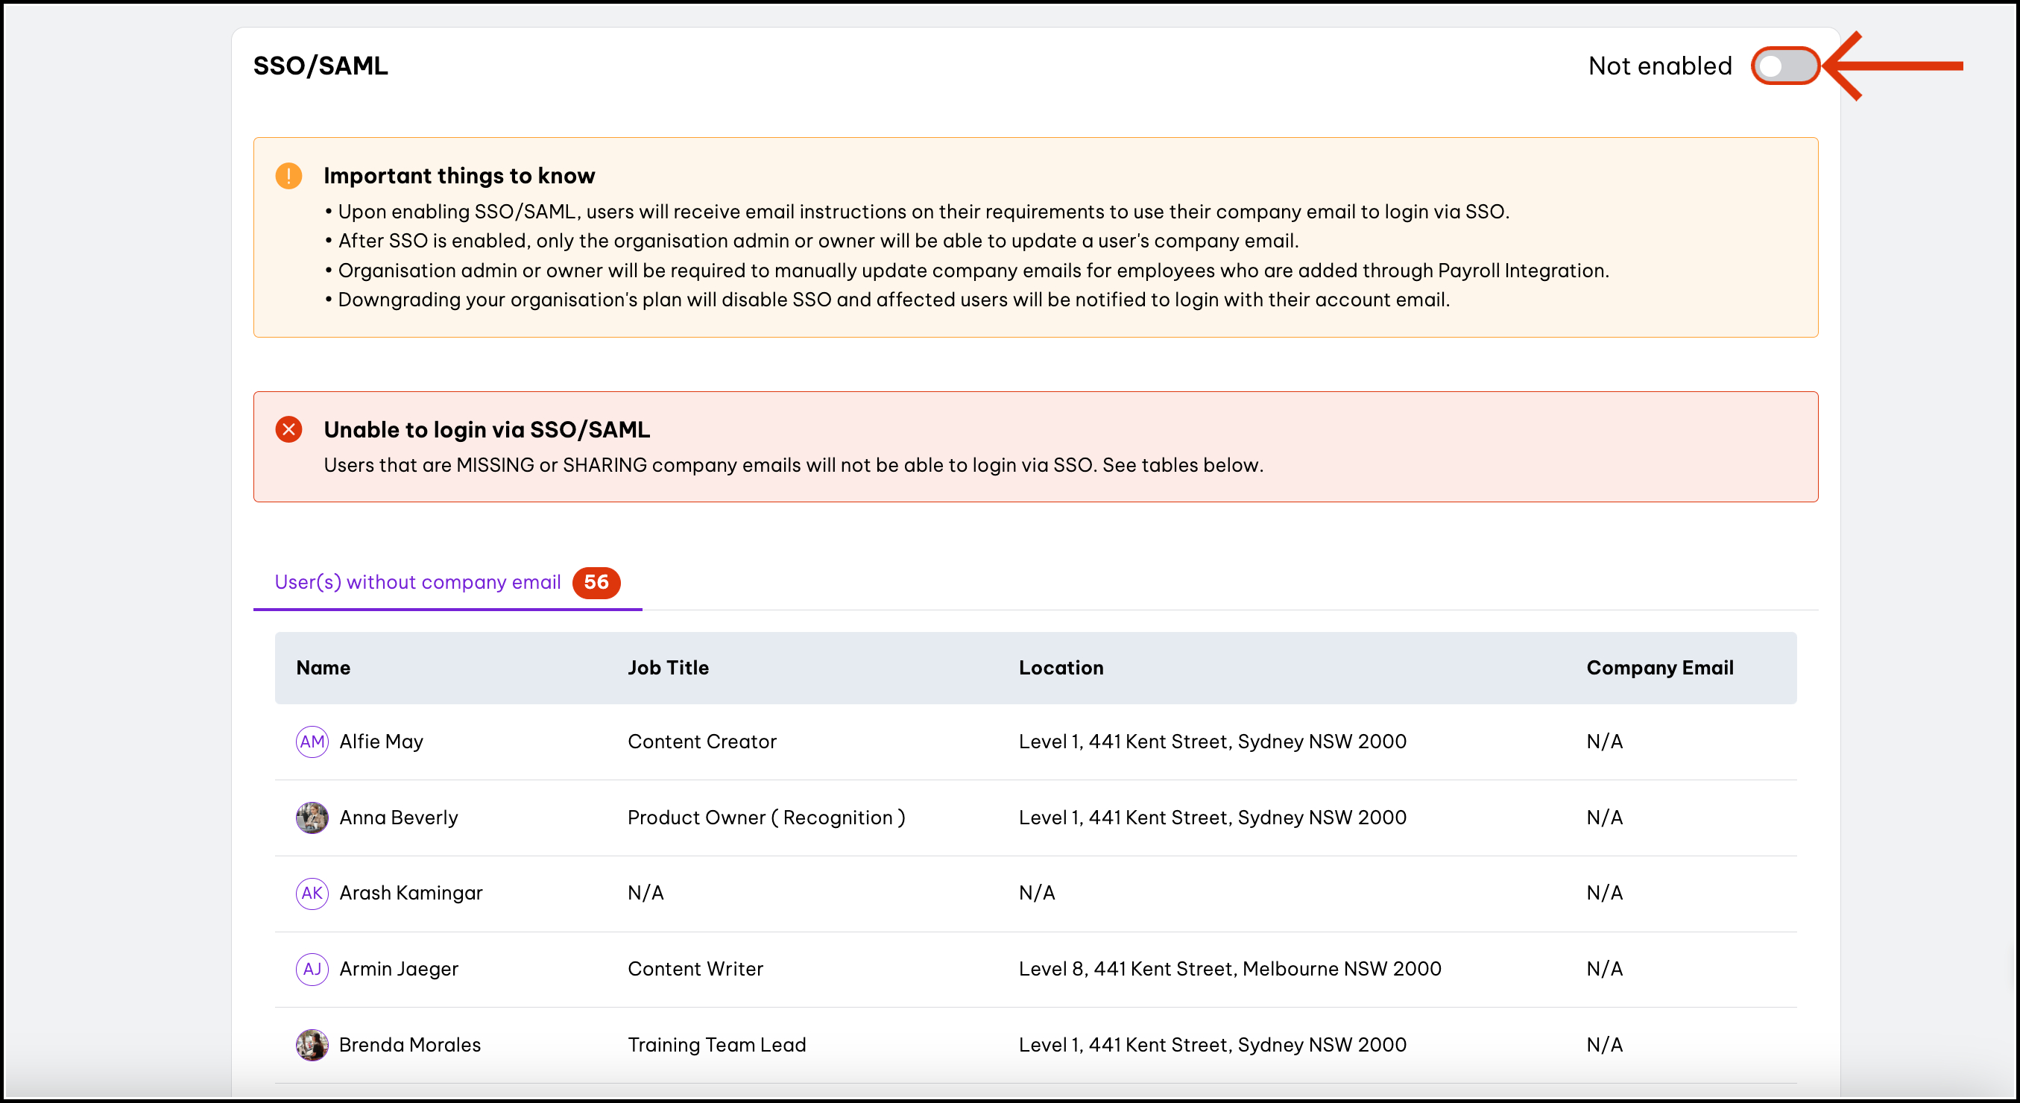Click the orange warning exclamation icon
The image size is (2020, 1103).
(x=288, y=176)
